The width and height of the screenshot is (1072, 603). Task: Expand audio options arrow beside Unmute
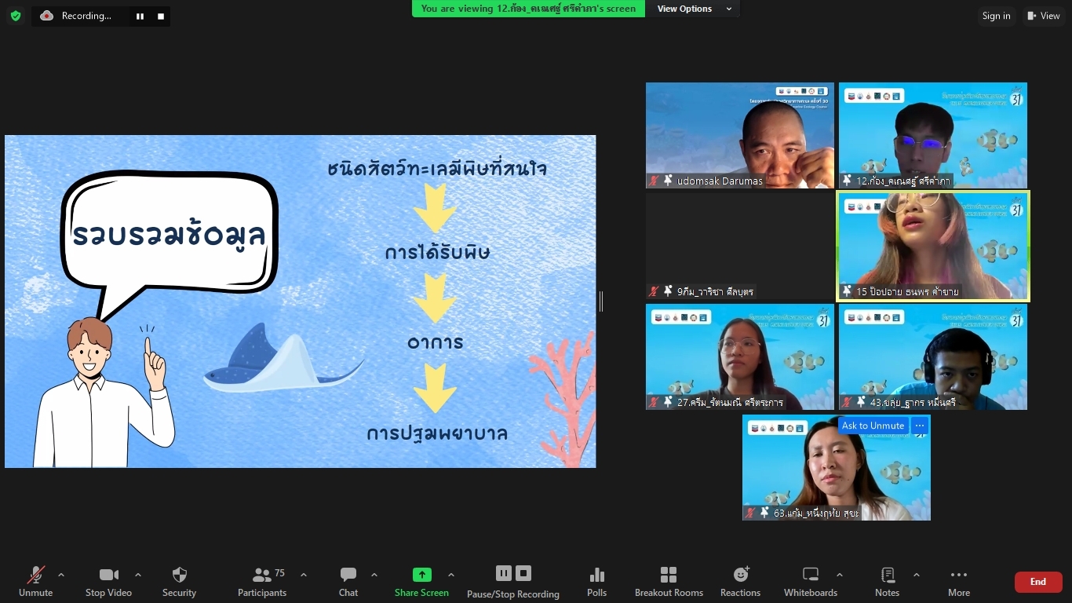pos(61,575)
